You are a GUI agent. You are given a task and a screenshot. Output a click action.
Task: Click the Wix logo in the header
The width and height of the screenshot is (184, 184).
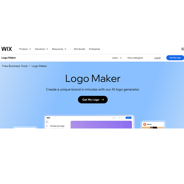pos(7,49)
